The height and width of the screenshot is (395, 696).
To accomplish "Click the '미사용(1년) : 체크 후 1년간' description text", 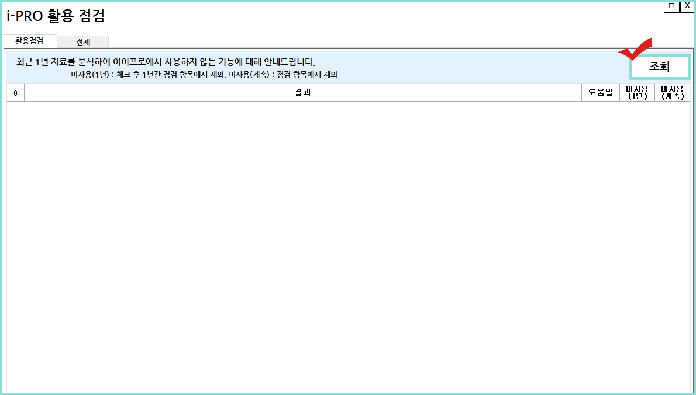I will 204,75.
